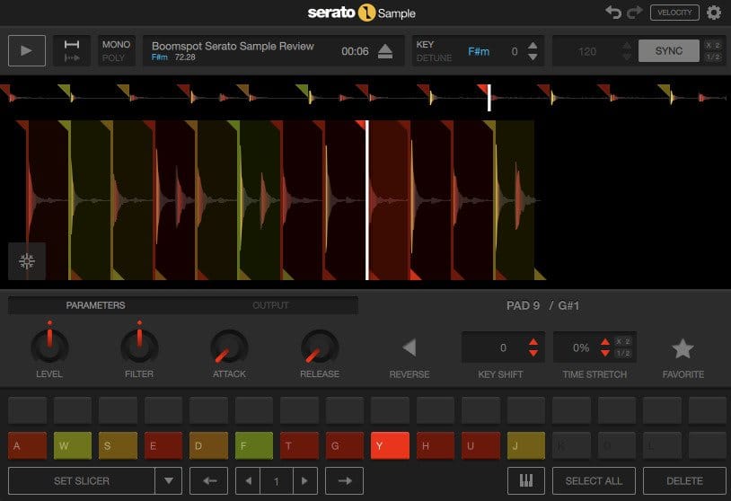Toggle REVERSE playback arrow
This screenshot has height=501, width=731.
pos(409,347)
